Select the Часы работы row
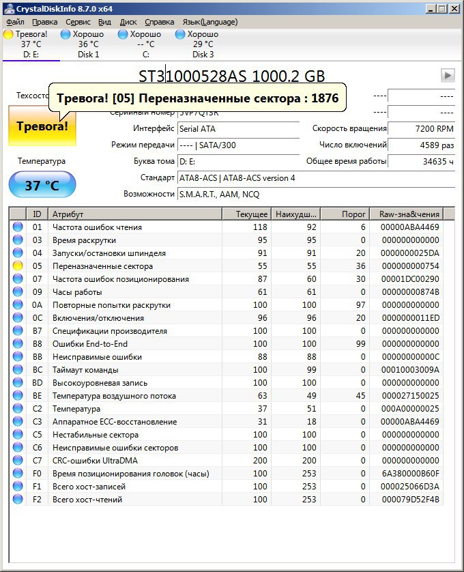The width and height of the screenshot is (464, 572). click(226, 292)
